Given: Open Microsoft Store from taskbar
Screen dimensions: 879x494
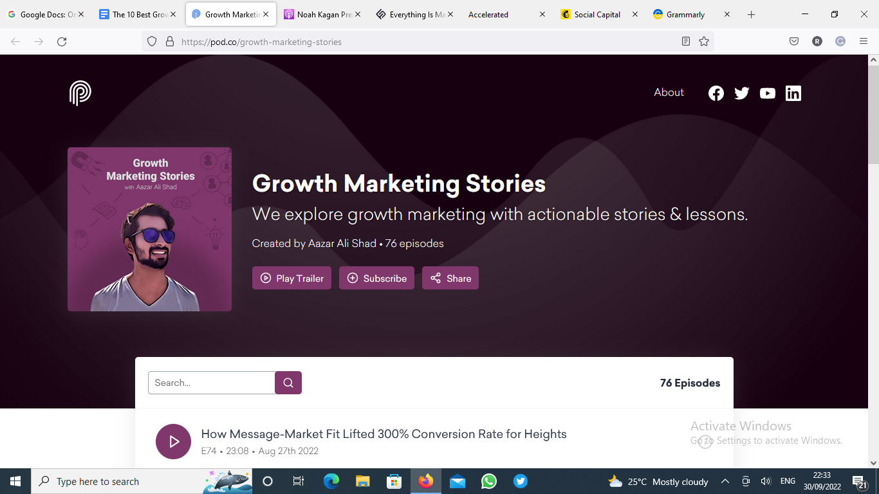Looking at the screenshot, I should [394, 481].
